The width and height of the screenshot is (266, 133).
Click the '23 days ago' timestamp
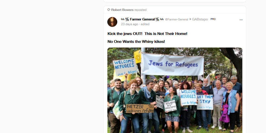(129, 24)
